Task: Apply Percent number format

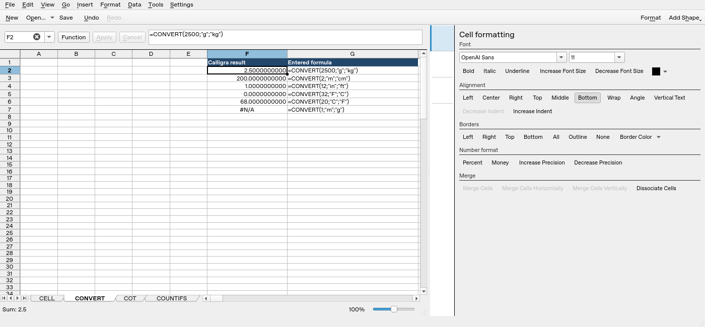Action: click(x=472, y=162)
